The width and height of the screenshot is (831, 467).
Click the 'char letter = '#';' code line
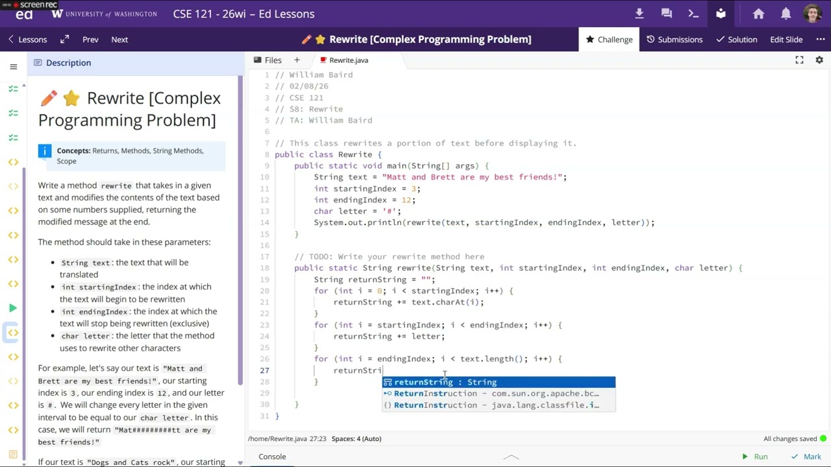pyautogui.click(x=357, y=211)
